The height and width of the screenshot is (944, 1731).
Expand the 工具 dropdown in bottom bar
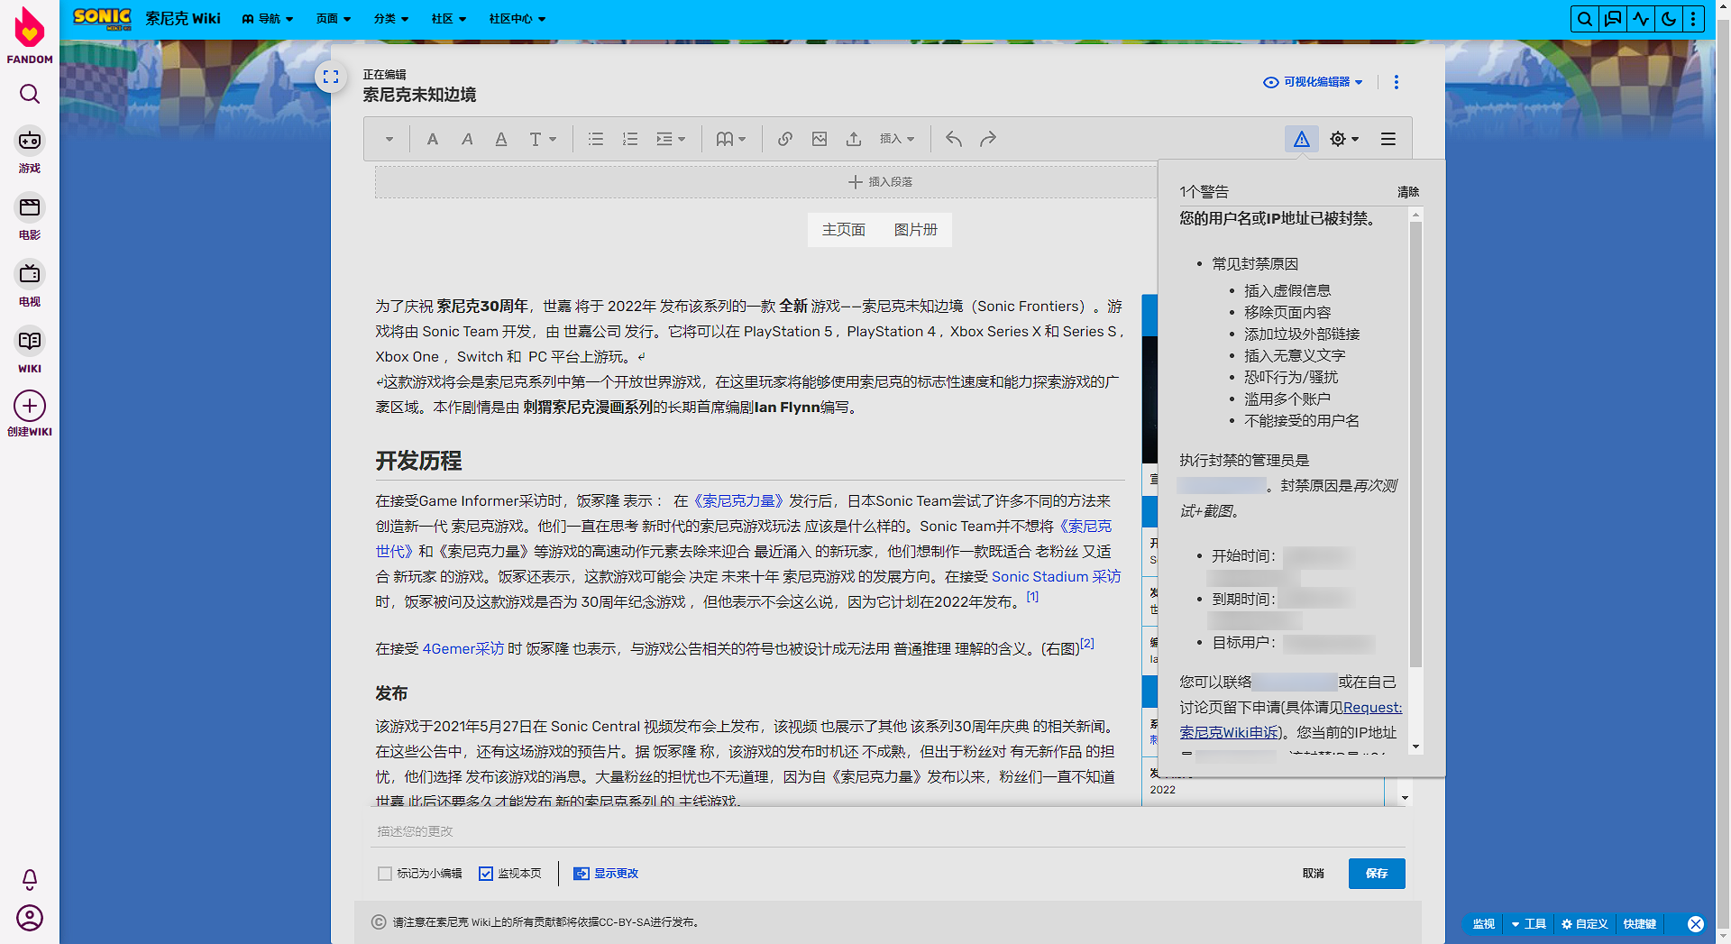1529,924
